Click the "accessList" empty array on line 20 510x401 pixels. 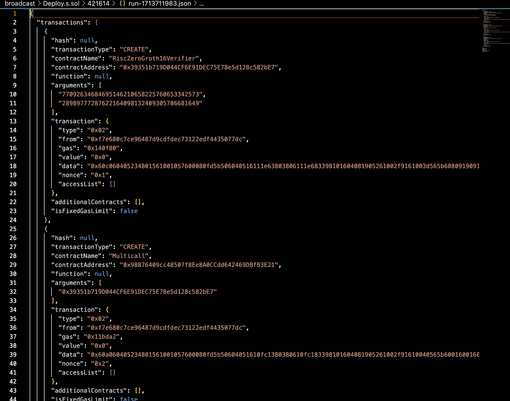(113, 184)
